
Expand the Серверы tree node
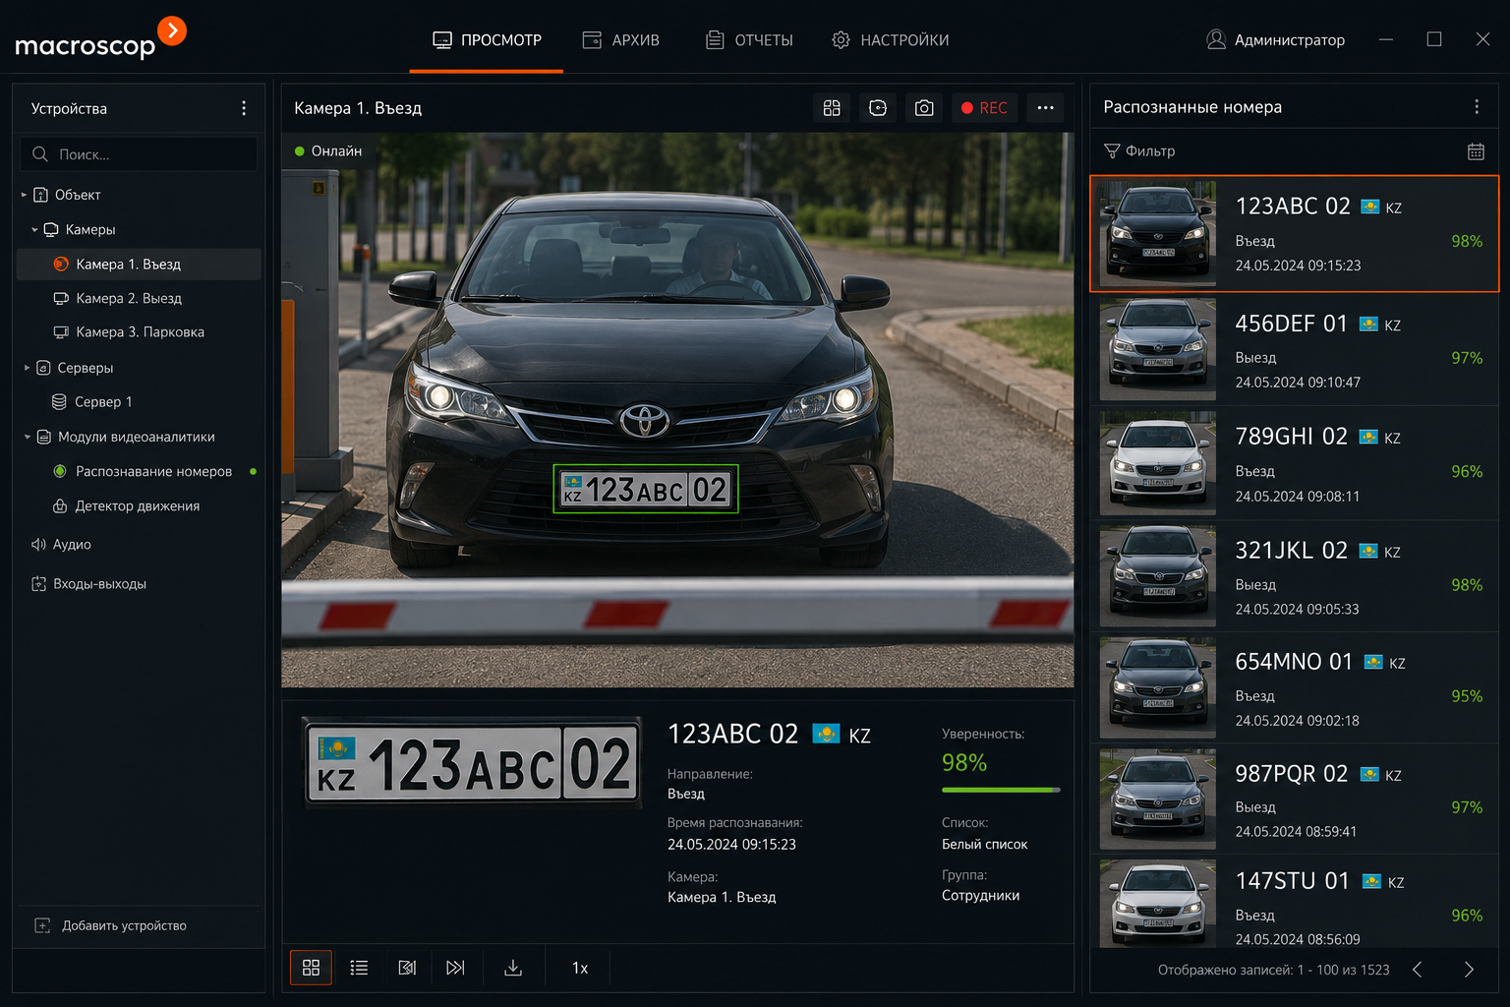[27, 368]
